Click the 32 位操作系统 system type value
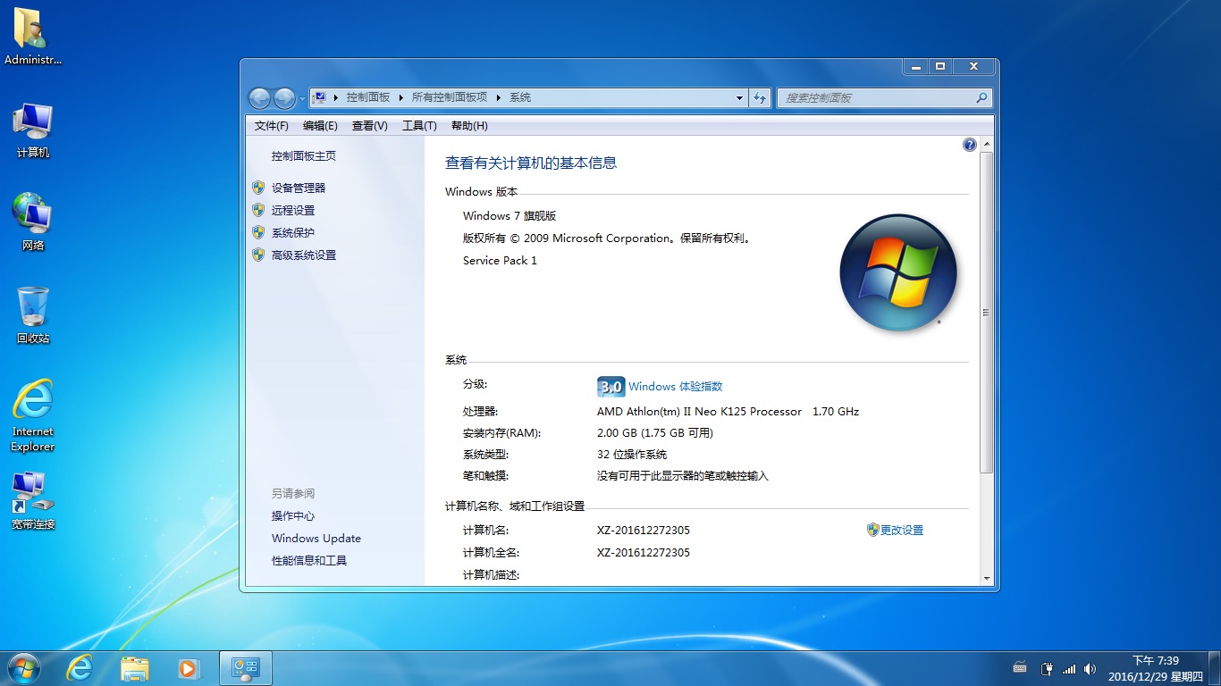 coord(632,455)
